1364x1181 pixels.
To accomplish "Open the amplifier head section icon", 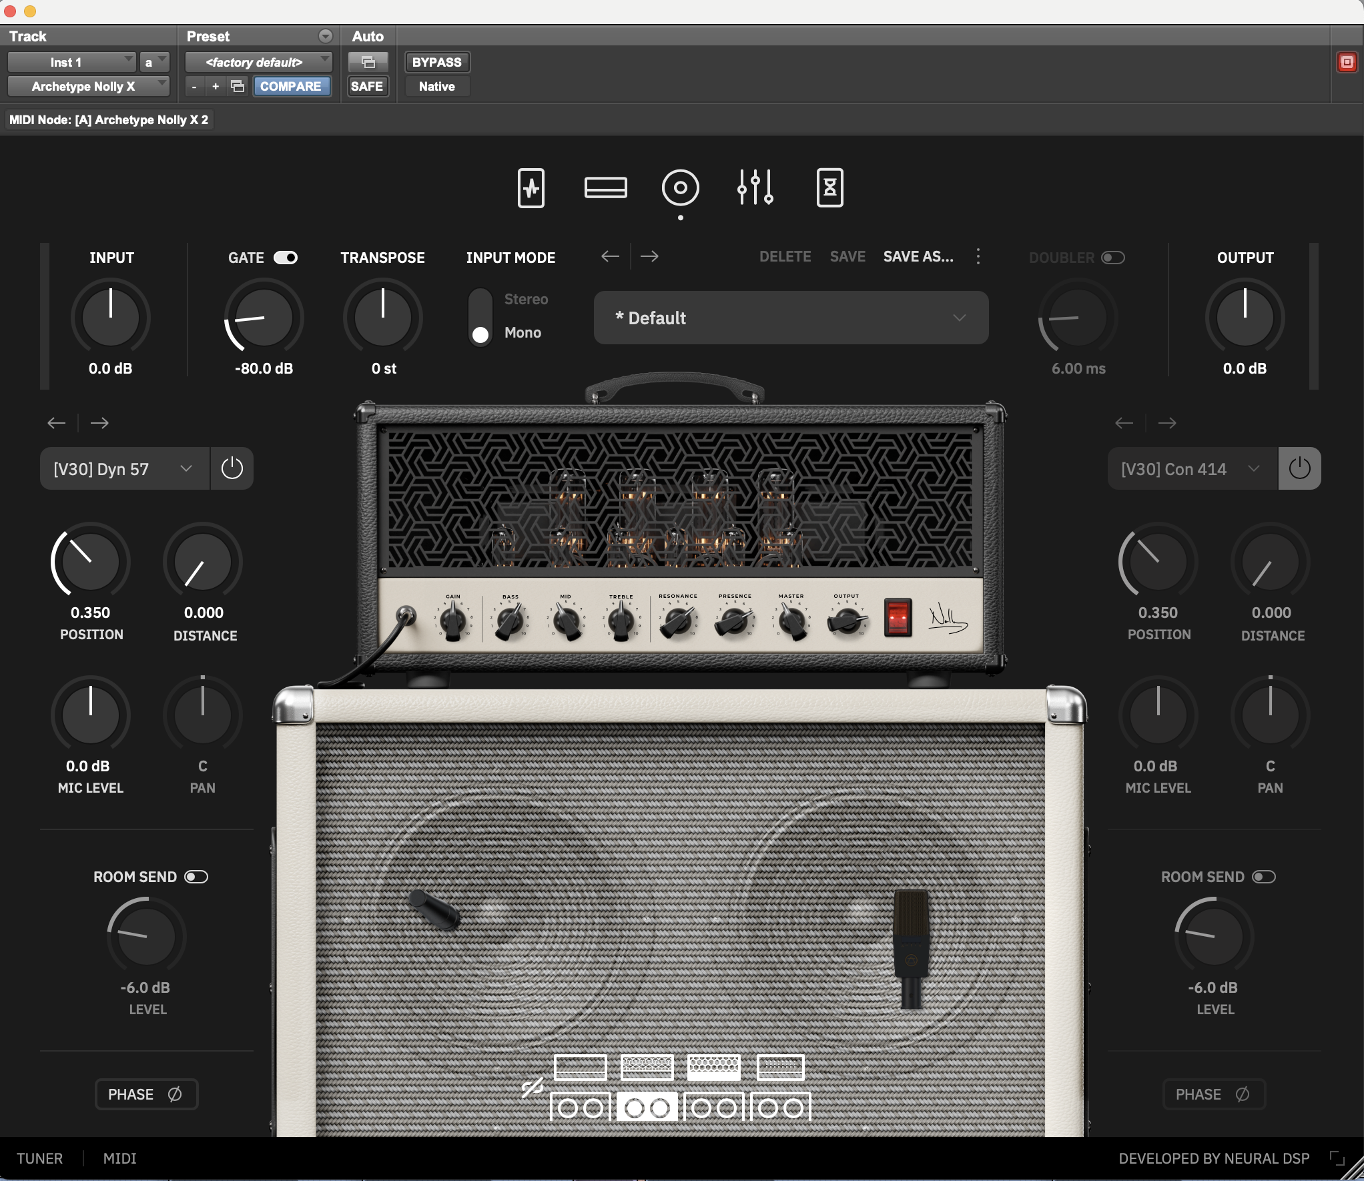I will pos(605,188).
